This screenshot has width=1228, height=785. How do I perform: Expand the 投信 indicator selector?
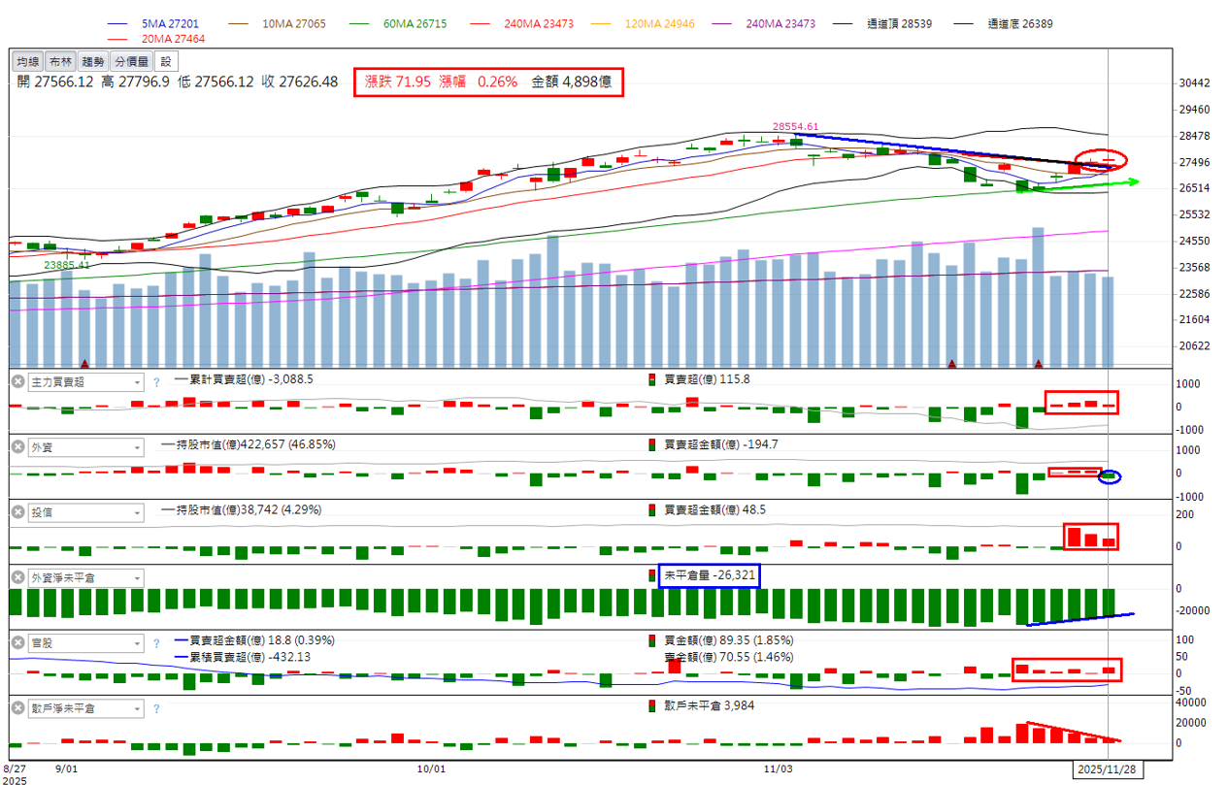point(136,512)
